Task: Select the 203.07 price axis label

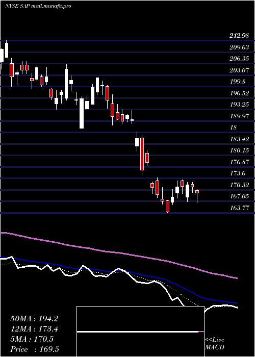Action: pos(239,70)
